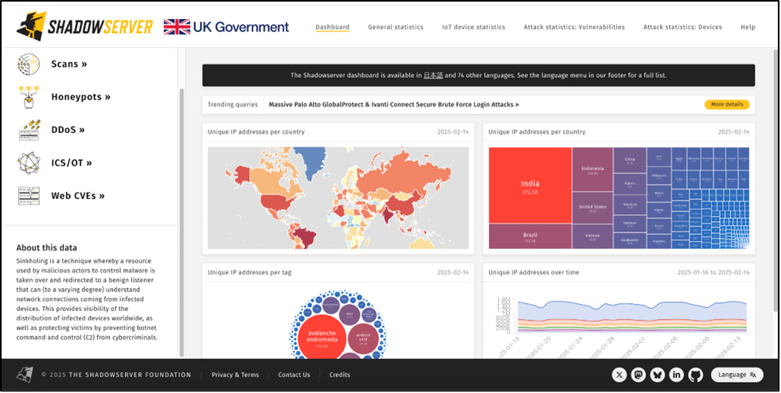Open the X (Twitter) social icon
781x393 pixels.
(x=619, y=375)
